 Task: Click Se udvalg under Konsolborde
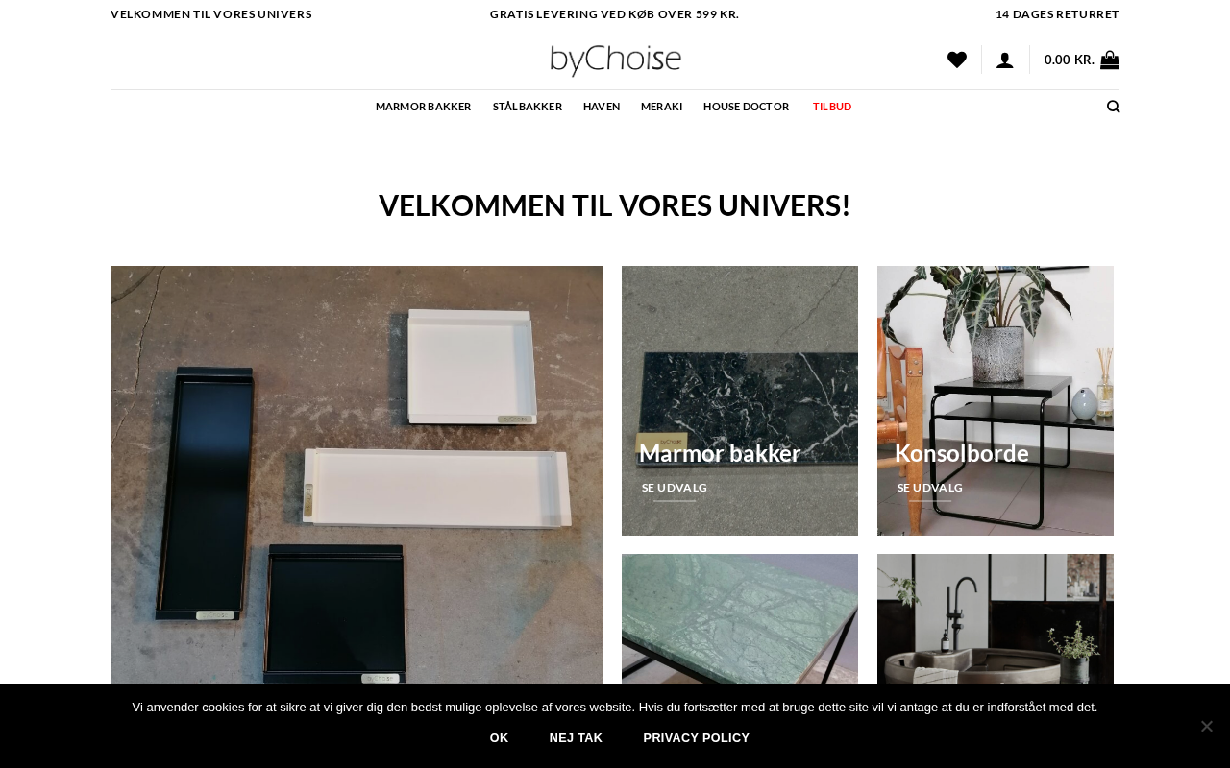pos(930,488)
